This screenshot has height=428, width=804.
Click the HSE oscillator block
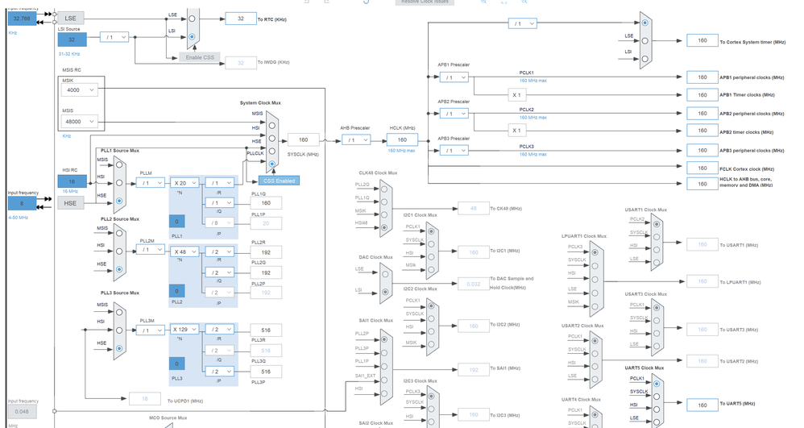(x=70, y=203)
